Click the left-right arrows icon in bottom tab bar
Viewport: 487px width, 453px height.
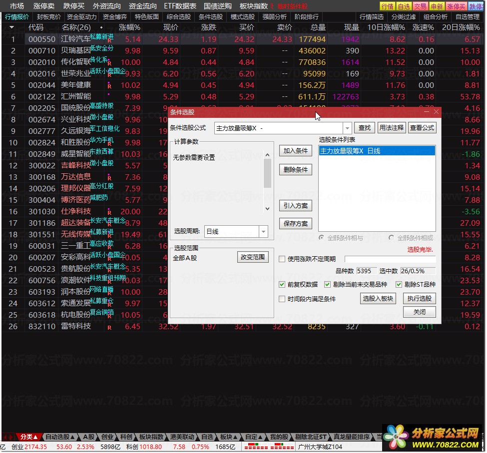8,437
